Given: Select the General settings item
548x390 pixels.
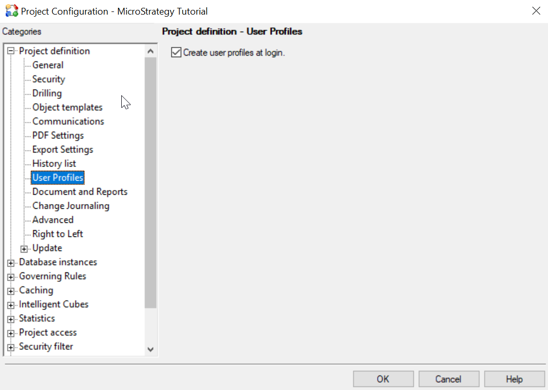Looking at the screenshot, I should (48, 65).
